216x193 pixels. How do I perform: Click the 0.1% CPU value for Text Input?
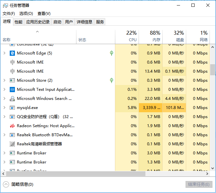click(132, 90)
